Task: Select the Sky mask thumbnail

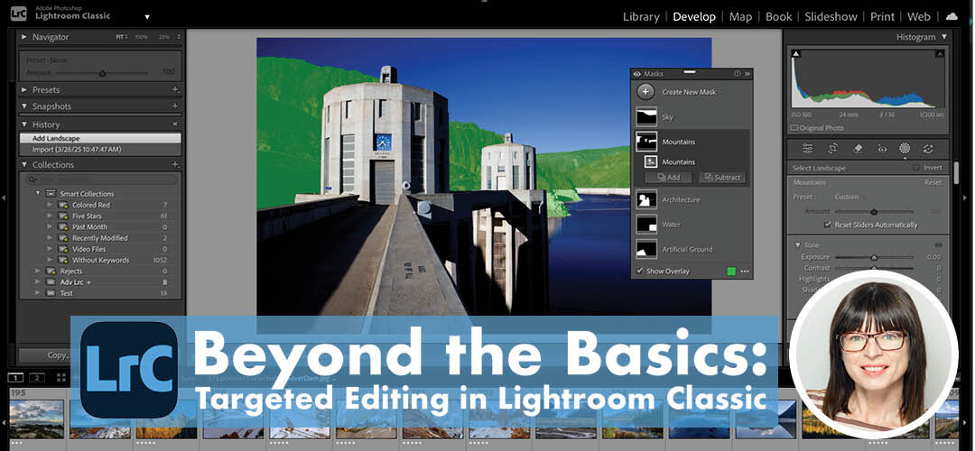Action: [x=646, y=116]
